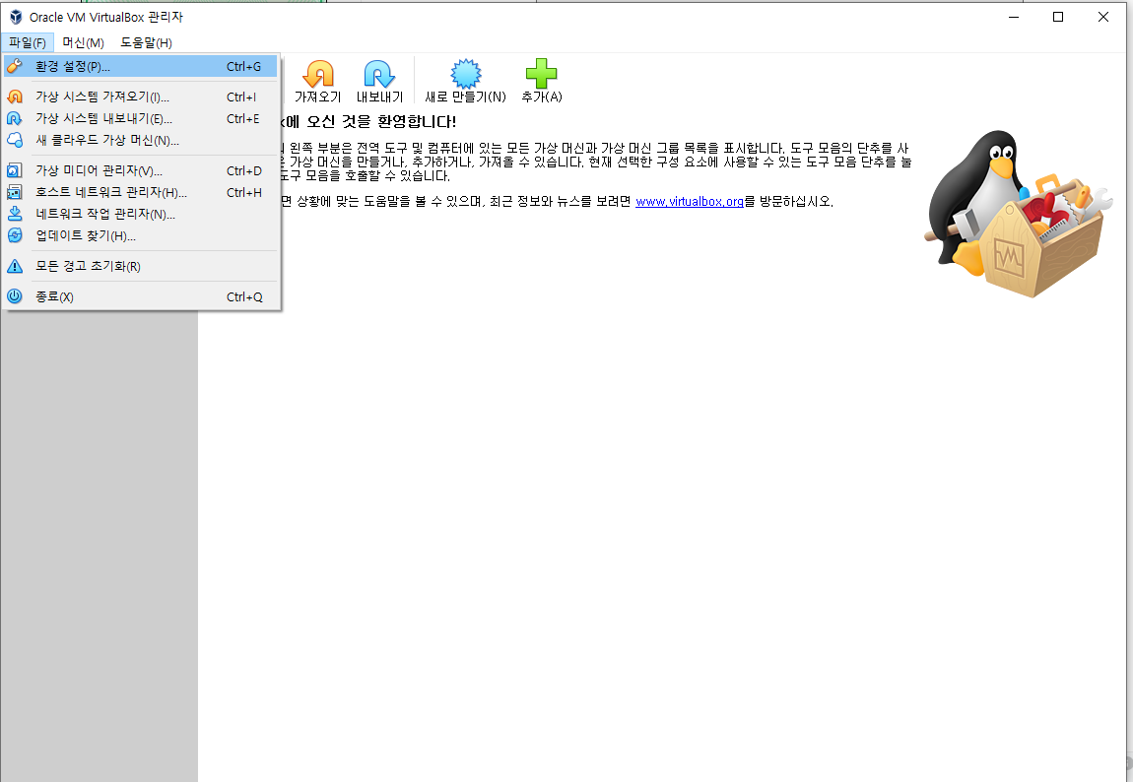This screenshot has width=1133, height=782.
Task: Select 네트워크 작업 관리자(N) entry
Action: tap(140, 214)
